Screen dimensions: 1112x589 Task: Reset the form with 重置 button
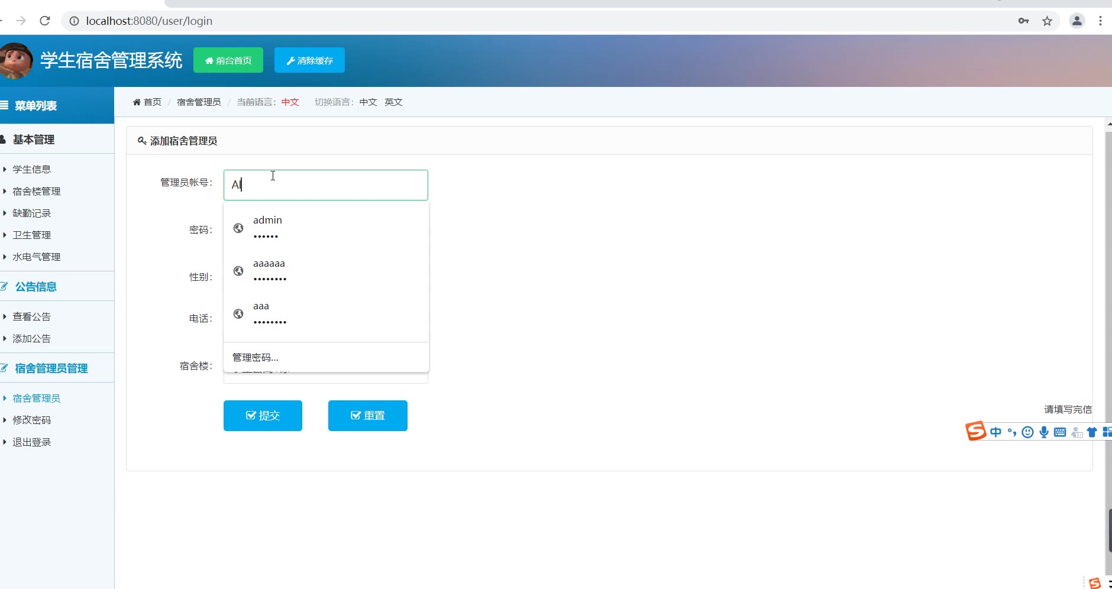(x=368, y=416)
